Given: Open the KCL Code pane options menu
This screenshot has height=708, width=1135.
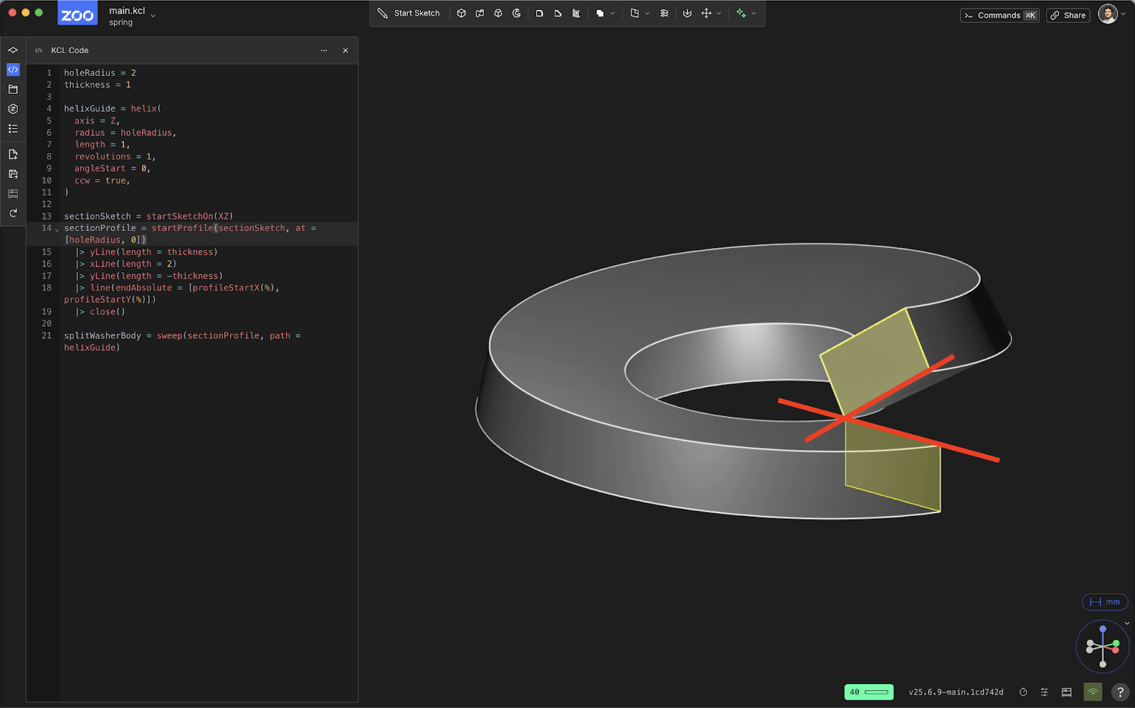Looking at the screenshot, I should coord(323,50).
